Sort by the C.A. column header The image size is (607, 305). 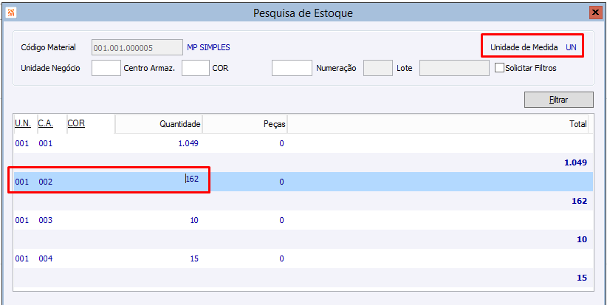pyautogui.click(x=46, y=124)
